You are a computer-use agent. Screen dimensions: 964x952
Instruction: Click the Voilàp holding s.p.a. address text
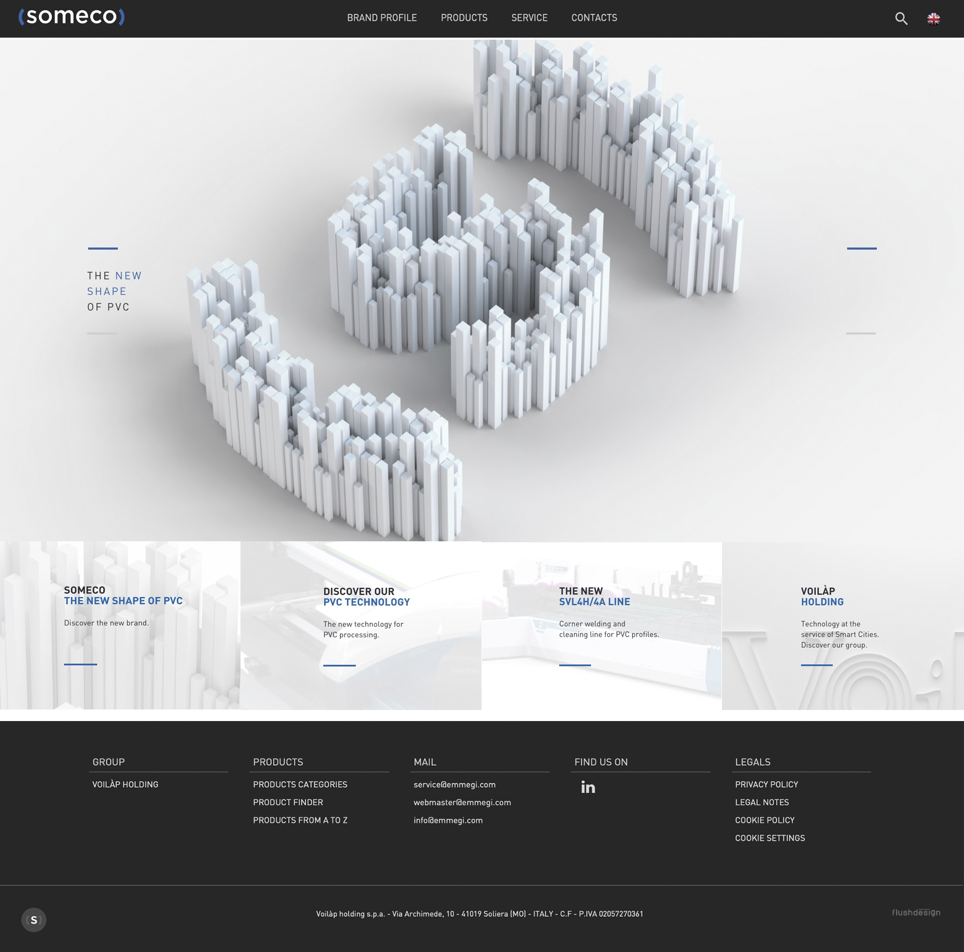click(479, 914)
